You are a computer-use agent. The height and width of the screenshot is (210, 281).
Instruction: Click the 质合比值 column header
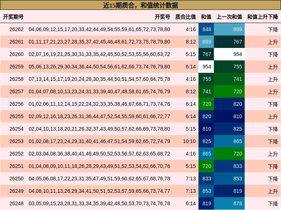pos(186,17)
